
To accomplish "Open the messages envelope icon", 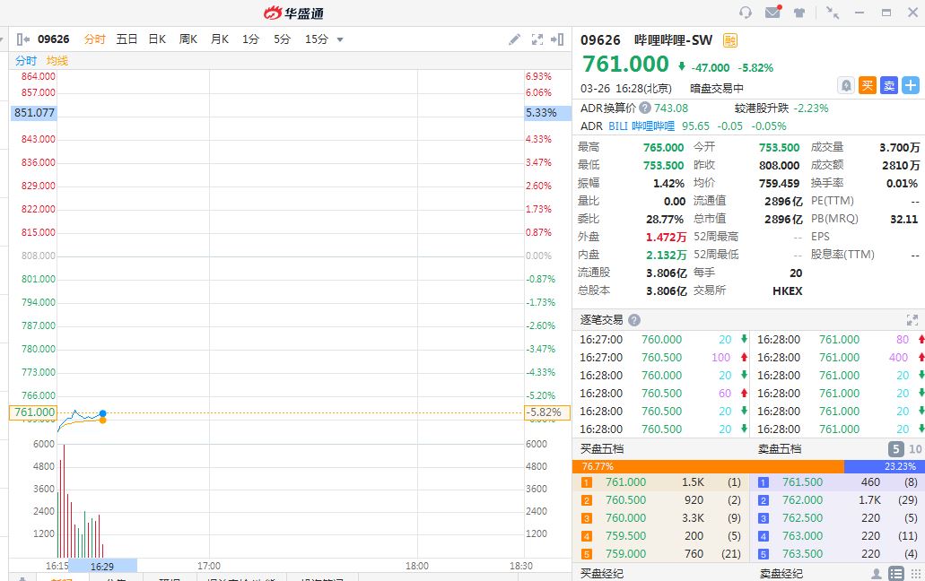I will 772,13.
